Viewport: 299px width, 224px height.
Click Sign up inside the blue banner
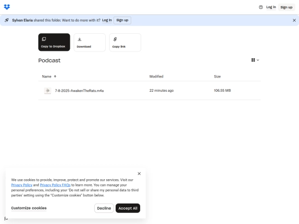tap(122, 20)
